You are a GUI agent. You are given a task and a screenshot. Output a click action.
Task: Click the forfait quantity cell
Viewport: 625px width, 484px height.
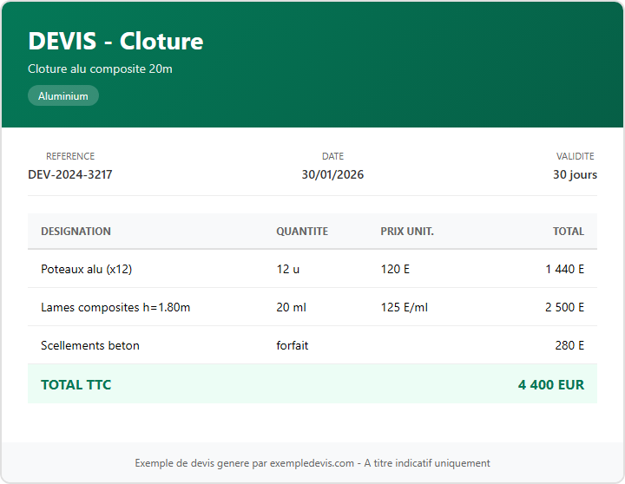[x=293, y=345]
